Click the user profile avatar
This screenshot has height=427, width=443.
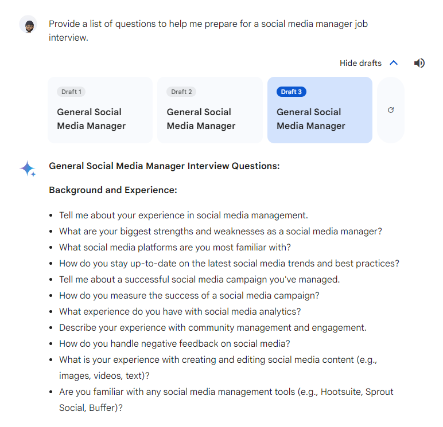click(x=28, y=25)
